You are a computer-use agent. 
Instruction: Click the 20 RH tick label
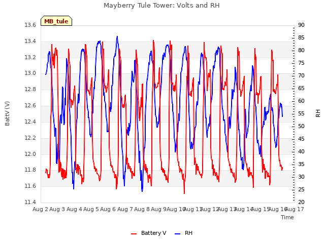[x=301, y=202]
